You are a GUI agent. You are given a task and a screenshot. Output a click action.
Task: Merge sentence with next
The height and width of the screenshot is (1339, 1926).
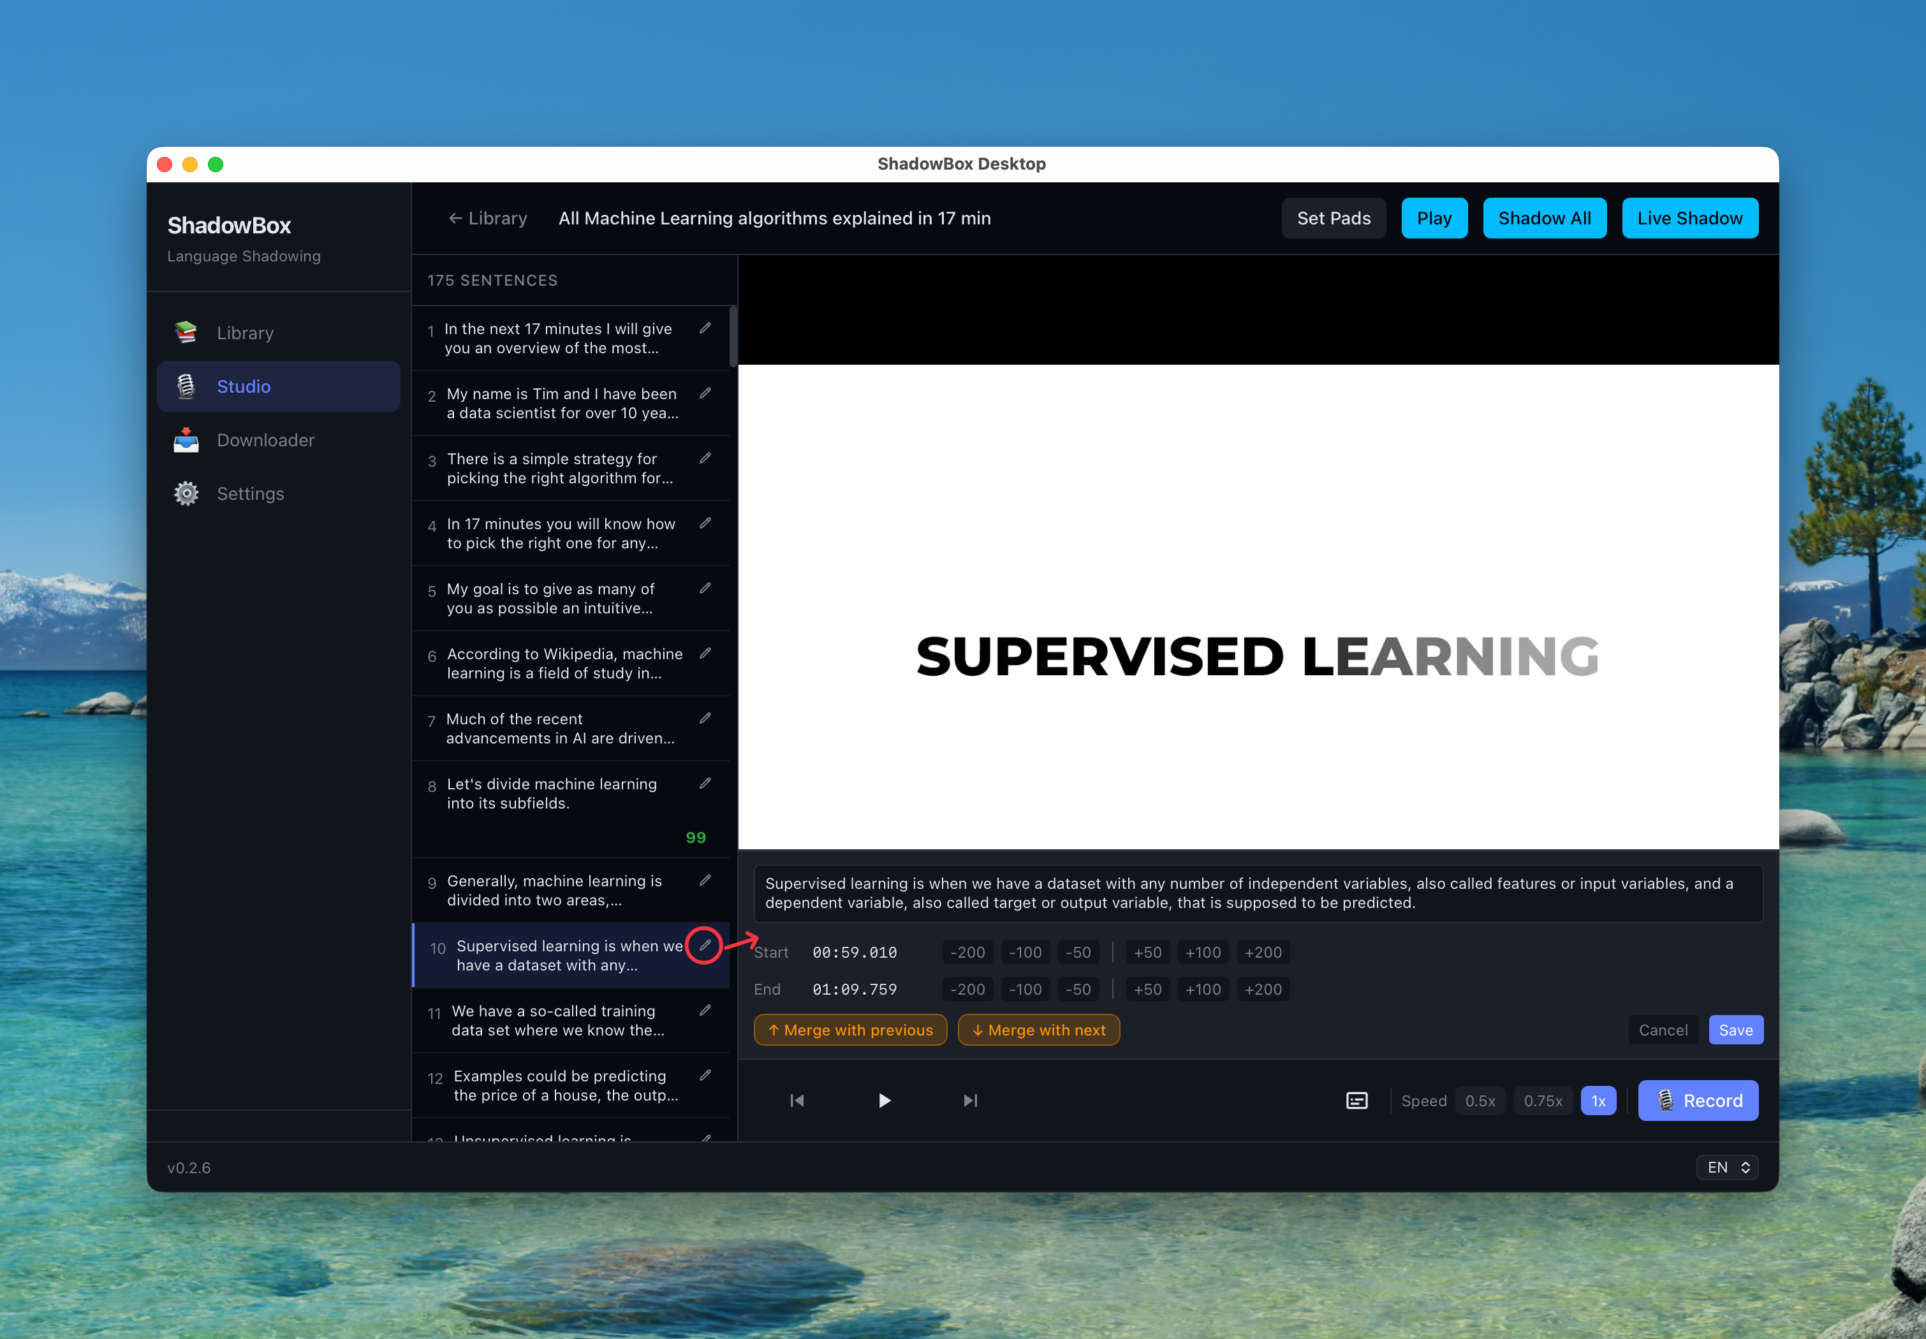click(x=1038, y=1030)
